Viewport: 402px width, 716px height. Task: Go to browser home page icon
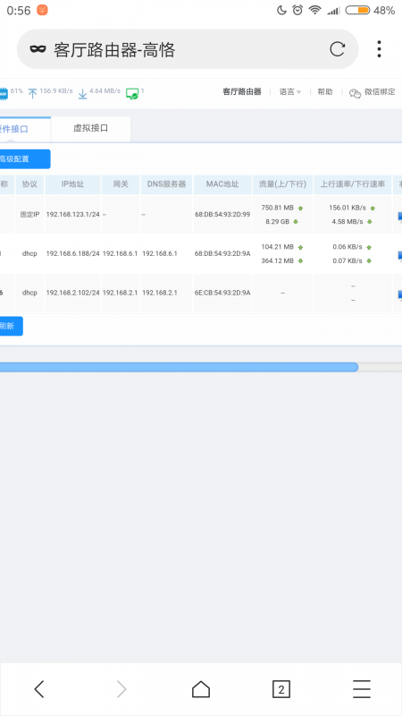click(201, 688)
